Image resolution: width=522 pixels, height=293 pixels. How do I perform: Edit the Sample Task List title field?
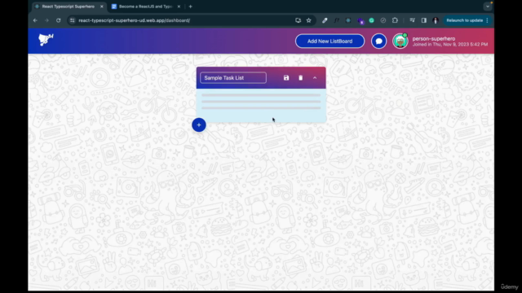[x=233, y=78]
